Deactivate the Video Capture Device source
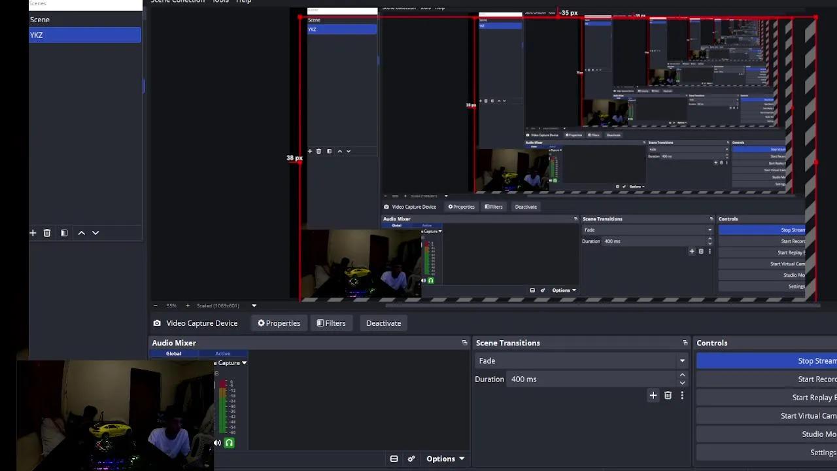Image resolution: width=837 pixels, height=471 pixels. coord(383,323)
